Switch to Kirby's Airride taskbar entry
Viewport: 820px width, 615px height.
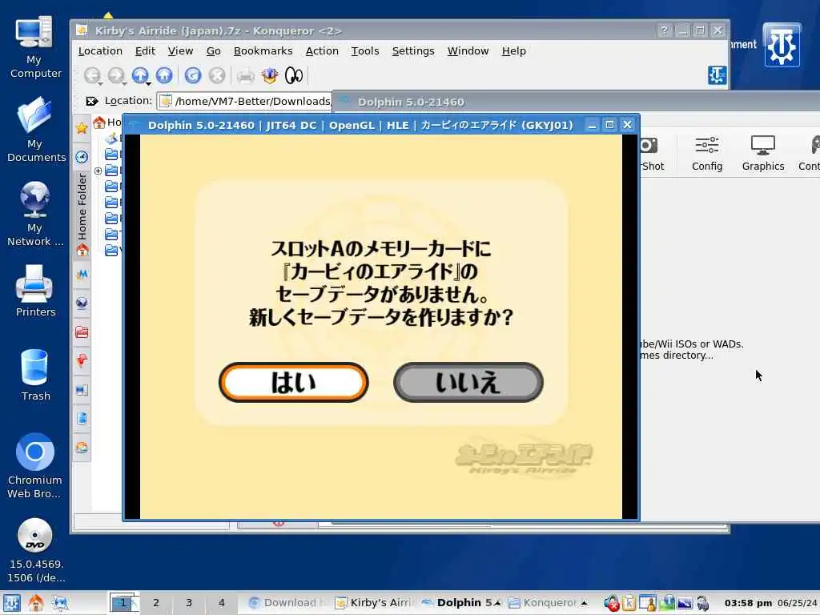(x=374, y=602)
